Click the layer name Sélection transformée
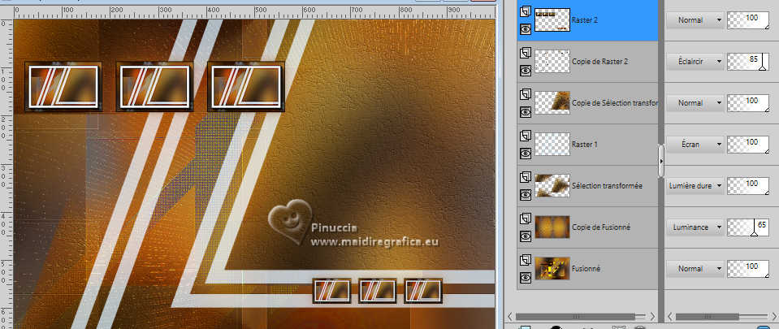Image resolution: width=779 pixels, height=329 pixels. tap(607, 186)
